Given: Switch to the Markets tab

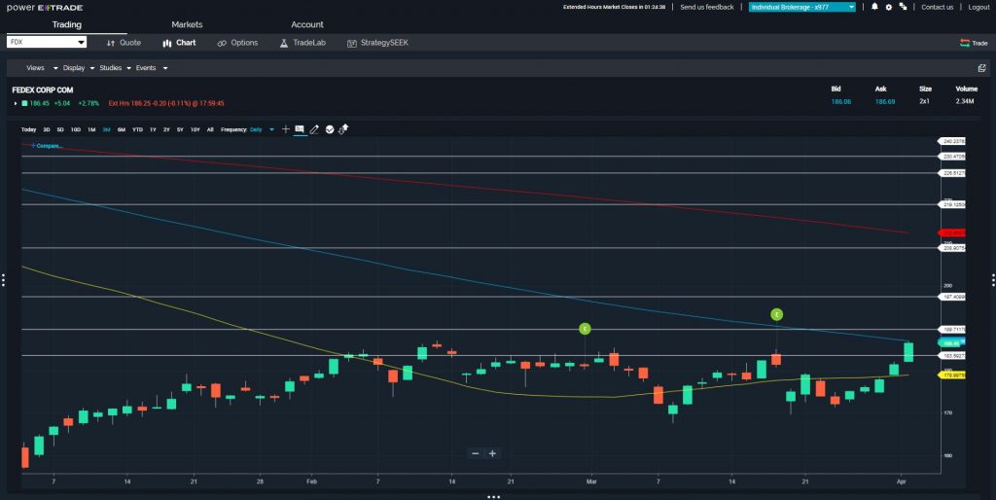Looking at the screenshot, I should 187,24.
